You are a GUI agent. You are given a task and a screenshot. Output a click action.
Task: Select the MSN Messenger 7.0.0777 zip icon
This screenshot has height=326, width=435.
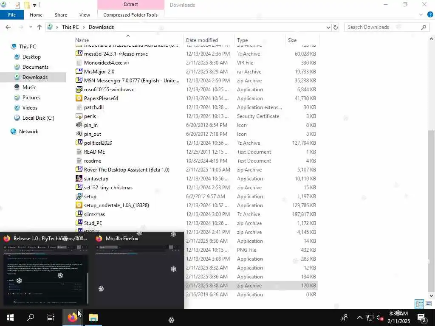tap(79, 80)
